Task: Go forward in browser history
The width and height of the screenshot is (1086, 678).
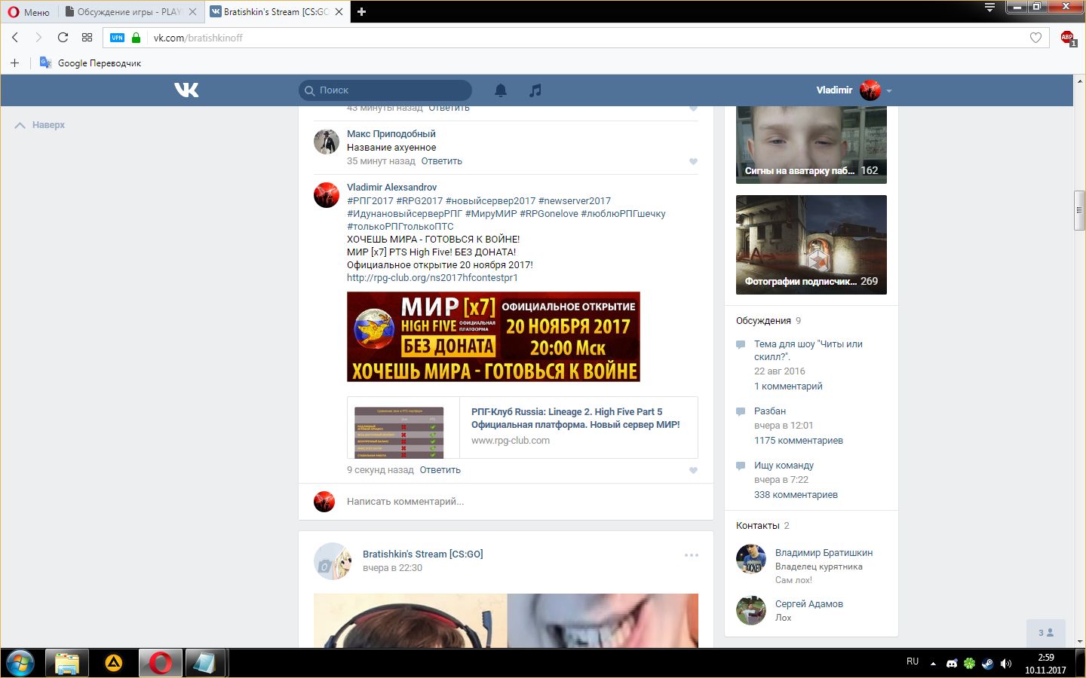Action: [38, 38]
